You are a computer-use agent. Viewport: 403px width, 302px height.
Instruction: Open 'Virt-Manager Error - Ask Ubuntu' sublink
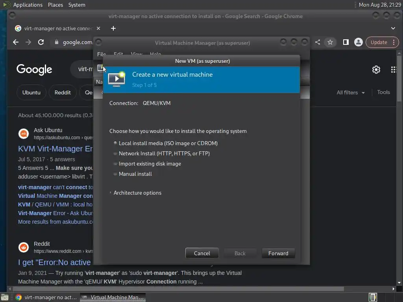[55, 213]
